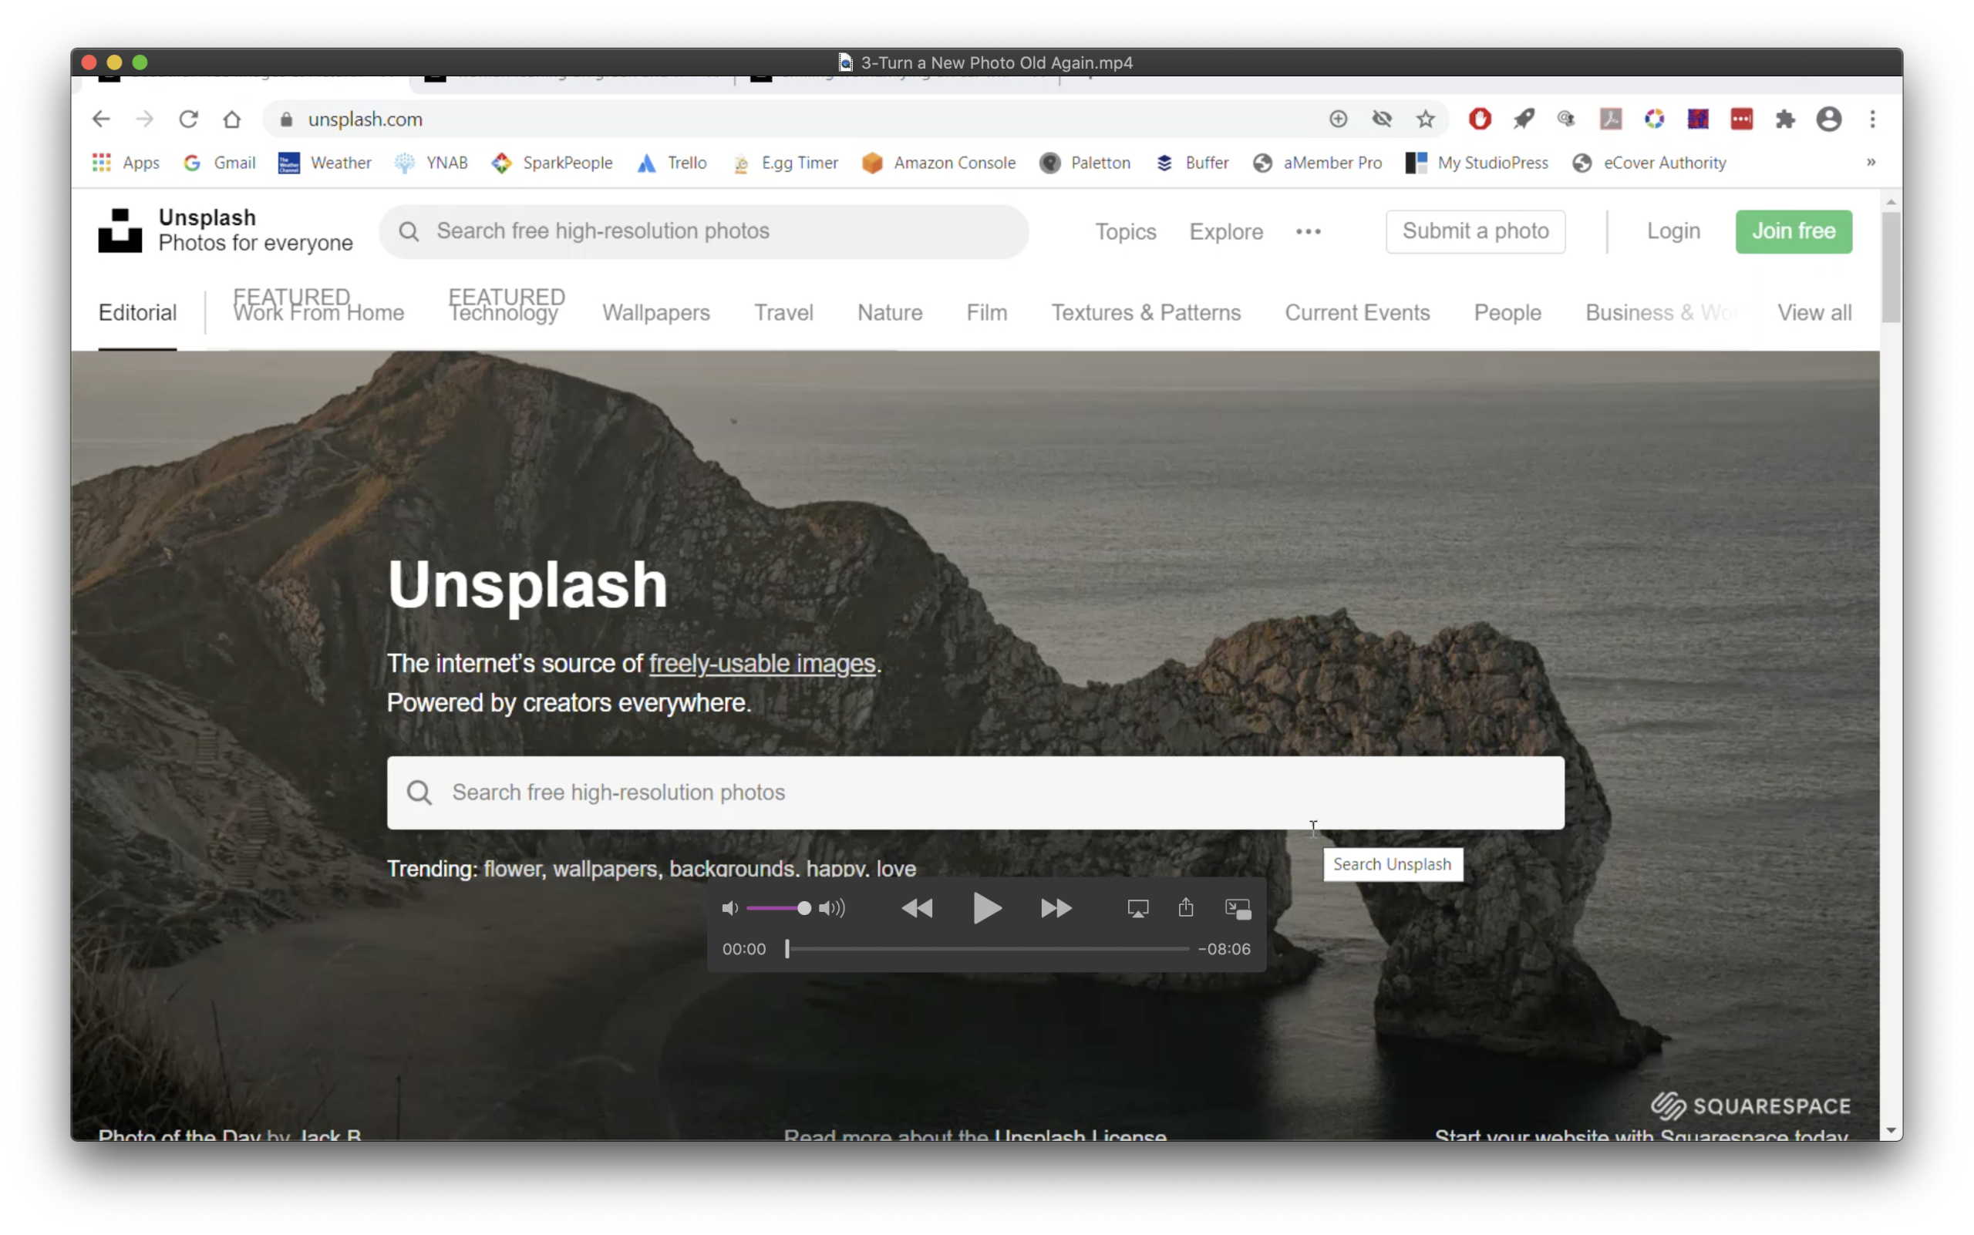
Task: Click the browser forward arrow
Action: point(145,119)
